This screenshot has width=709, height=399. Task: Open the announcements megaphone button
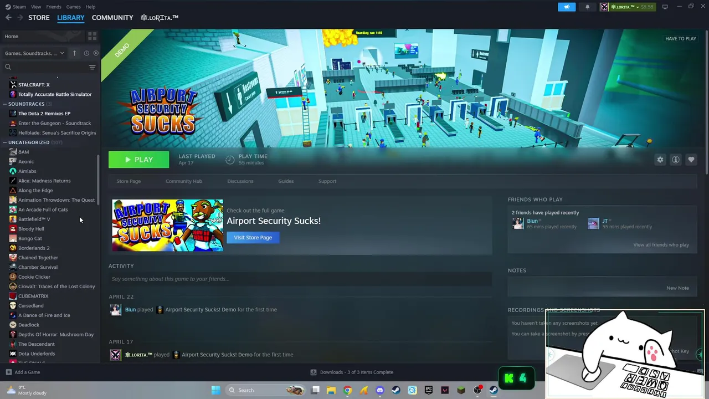pyautogui.click(x=567, y=7)
